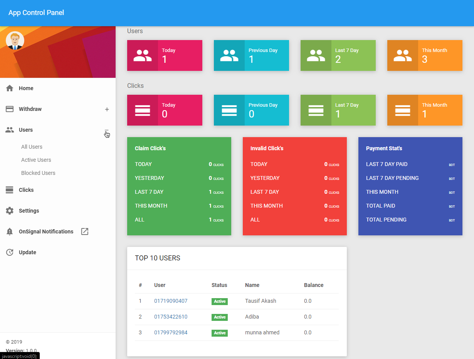Click the Withdraw credit card icon

[10, 109]
